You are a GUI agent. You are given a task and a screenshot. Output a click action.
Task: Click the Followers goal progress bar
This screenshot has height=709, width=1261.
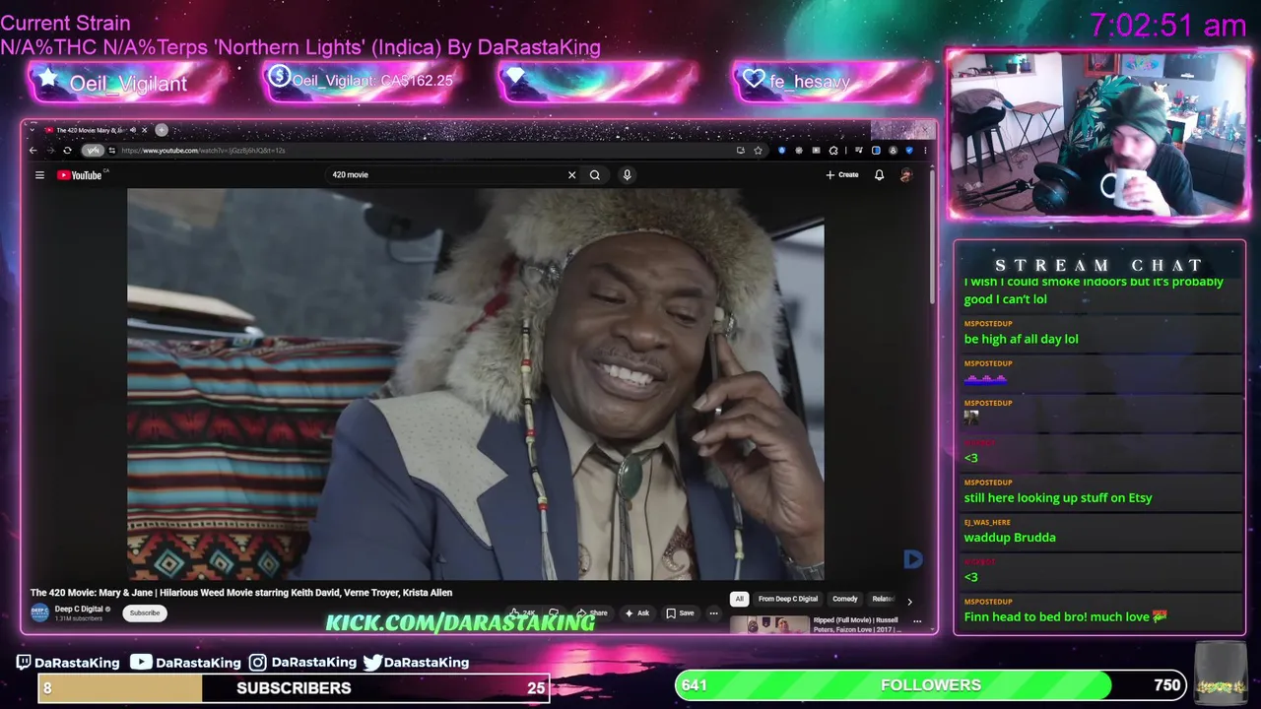(931, 685)
